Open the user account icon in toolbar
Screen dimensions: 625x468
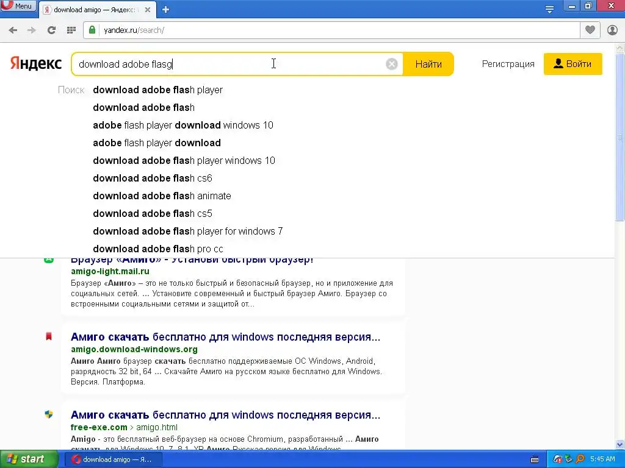point(612,30)
